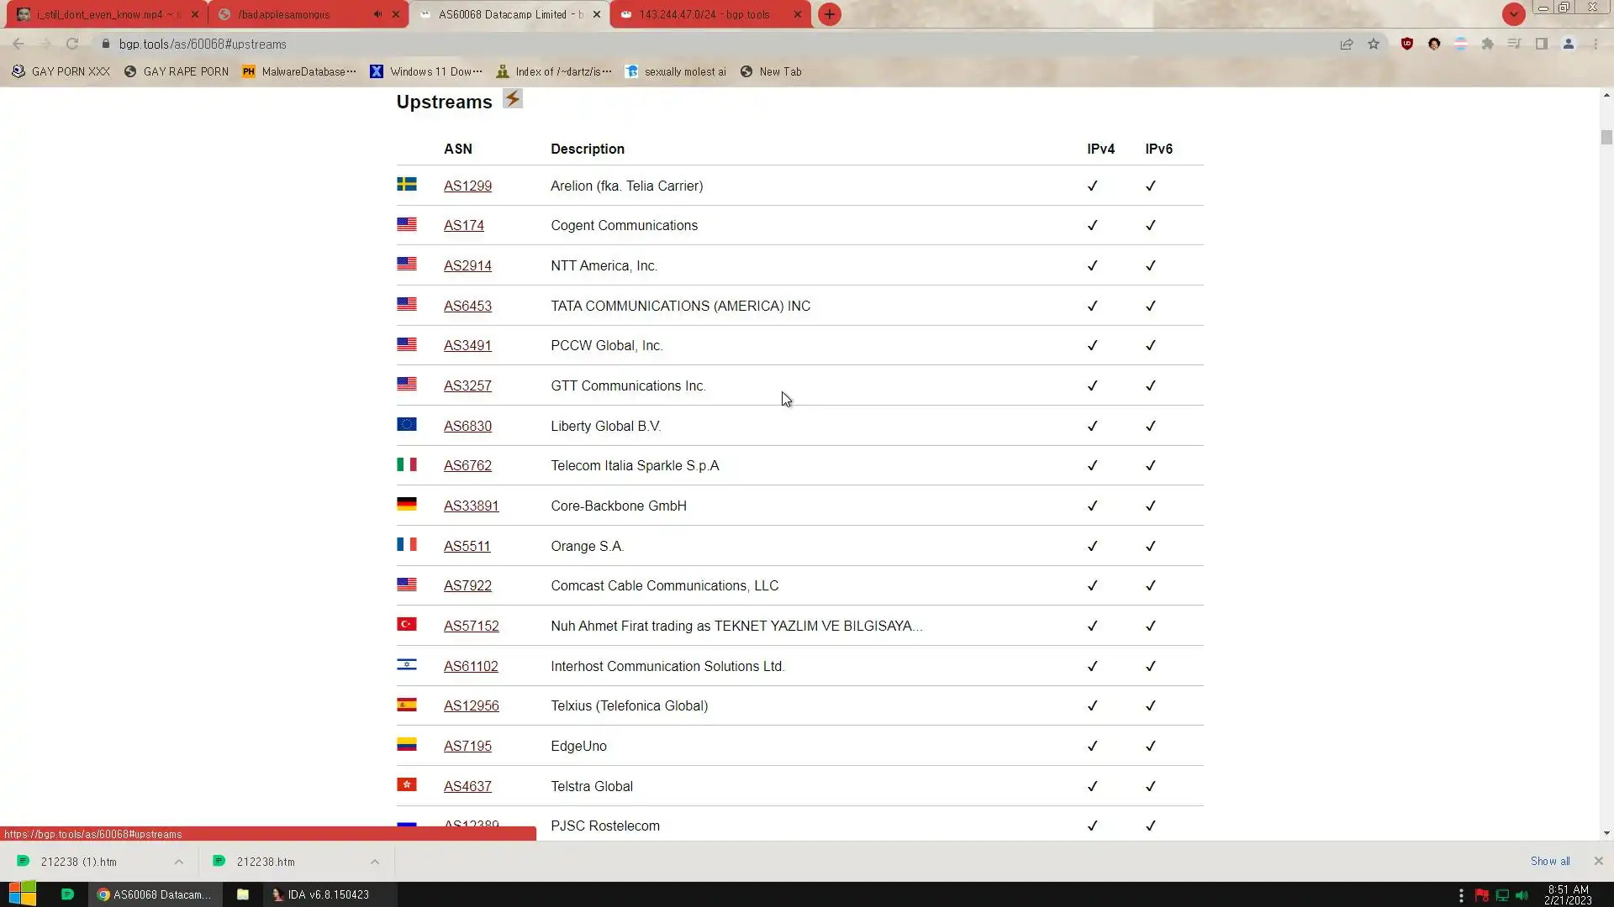Open a new tab with plus button
The width and height of the screenshot is (1614, 907).
[829, 14]
